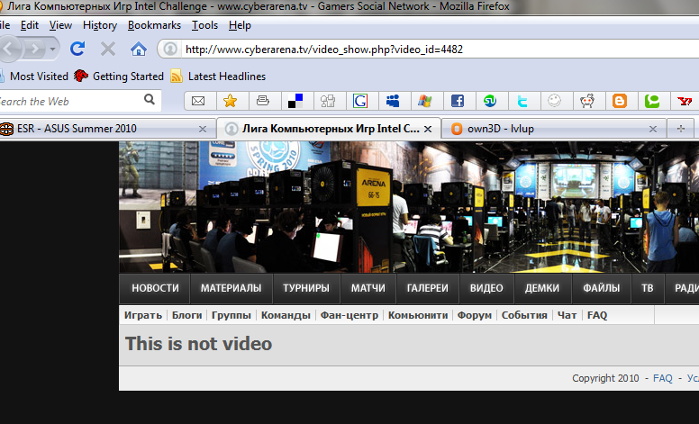Open the History menu
Image resolution: width=699 pixels, height=424 pixels.
[x=99, y=25]
